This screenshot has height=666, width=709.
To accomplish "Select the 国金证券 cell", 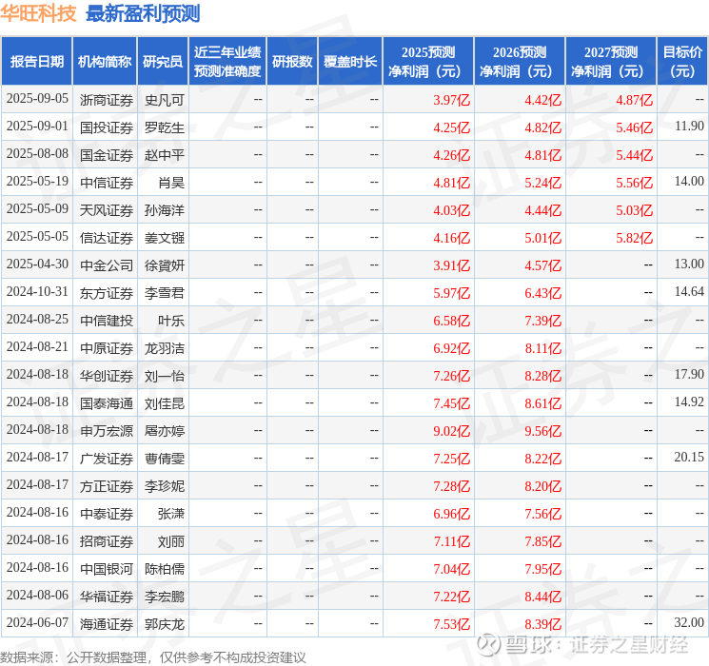I will click(107, 155).
